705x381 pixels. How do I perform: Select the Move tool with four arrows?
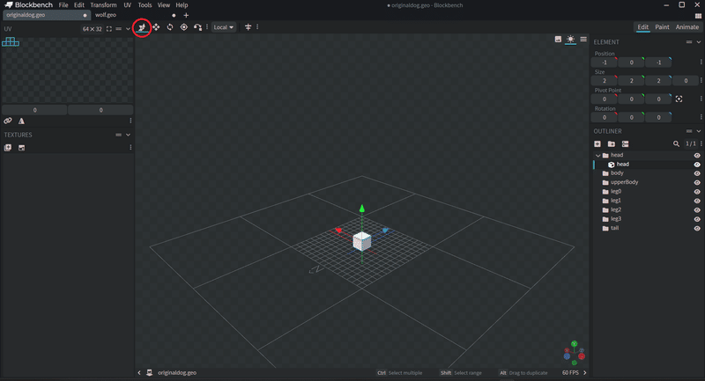coord(156,27)
